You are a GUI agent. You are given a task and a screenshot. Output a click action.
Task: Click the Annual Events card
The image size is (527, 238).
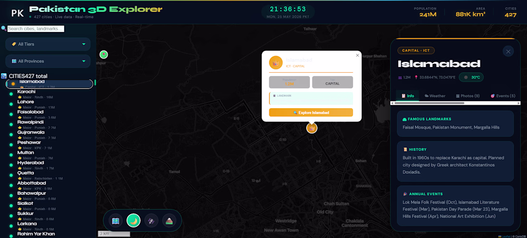455,206
